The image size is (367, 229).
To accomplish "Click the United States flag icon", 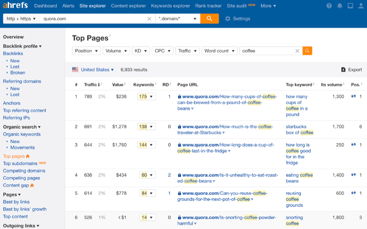I will [x=75, y=70].
